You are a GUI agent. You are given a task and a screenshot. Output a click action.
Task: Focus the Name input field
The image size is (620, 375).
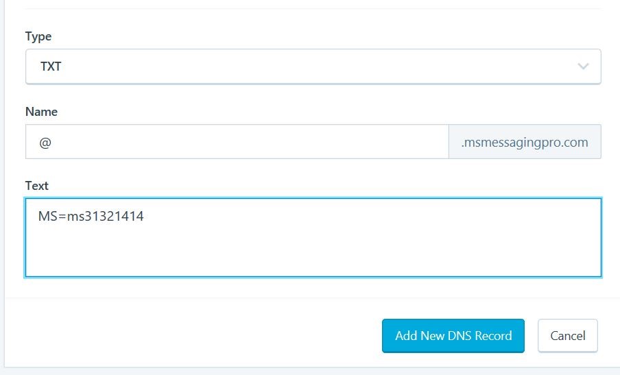(x=237, y=142)
